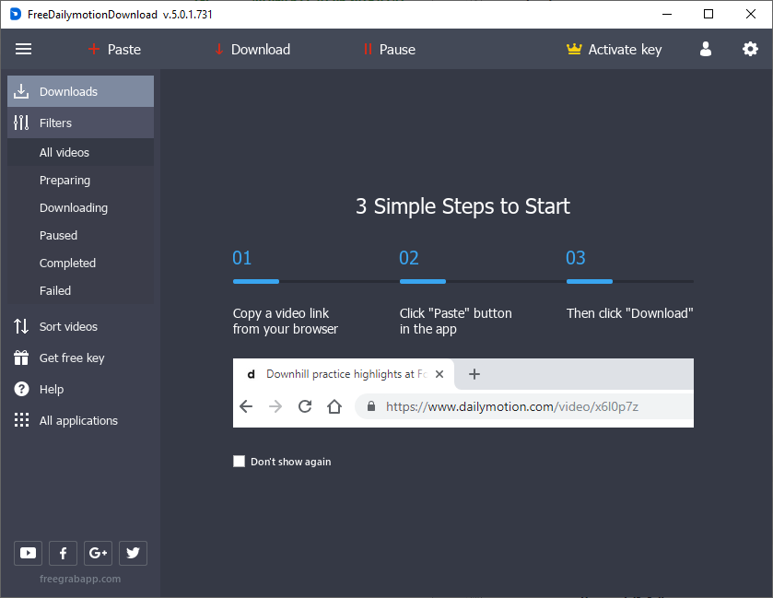Click the downloads tray icon

tap(21, 91)
